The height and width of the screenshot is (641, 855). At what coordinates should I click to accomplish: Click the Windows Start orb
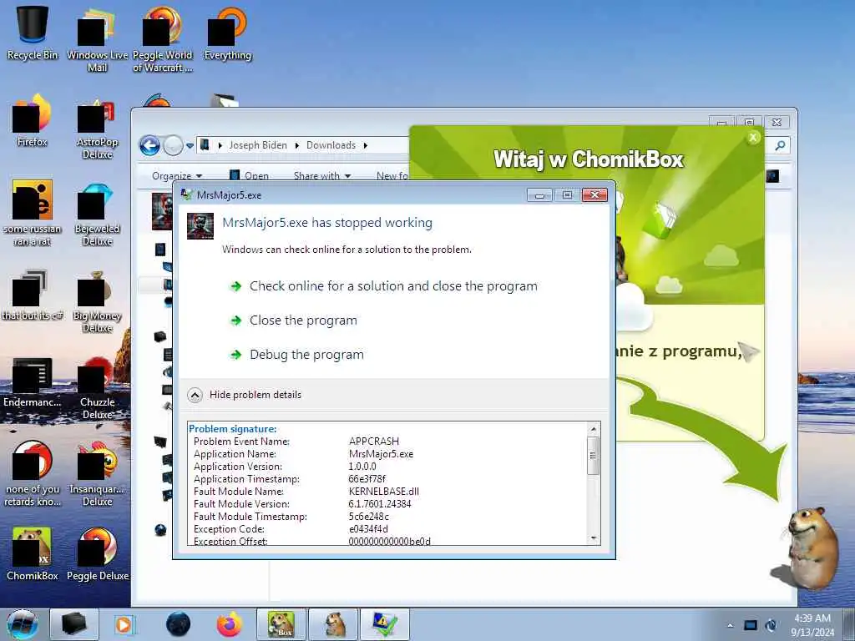[23, 624]
